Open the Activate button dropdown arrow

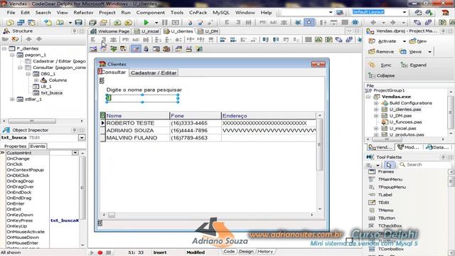405,41
